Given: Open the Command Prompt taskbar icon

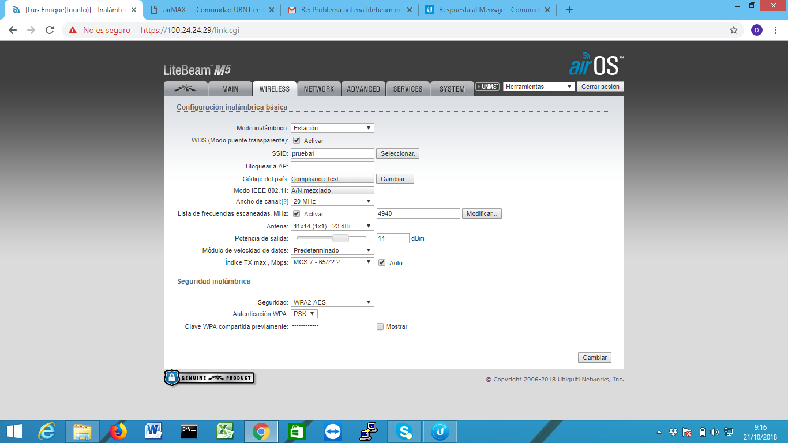Looking at the screenshot, I should coord(190,431).
